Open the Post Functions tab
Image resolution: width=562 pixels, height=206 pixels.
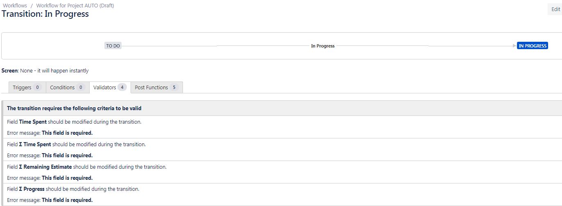coord(156,87)
